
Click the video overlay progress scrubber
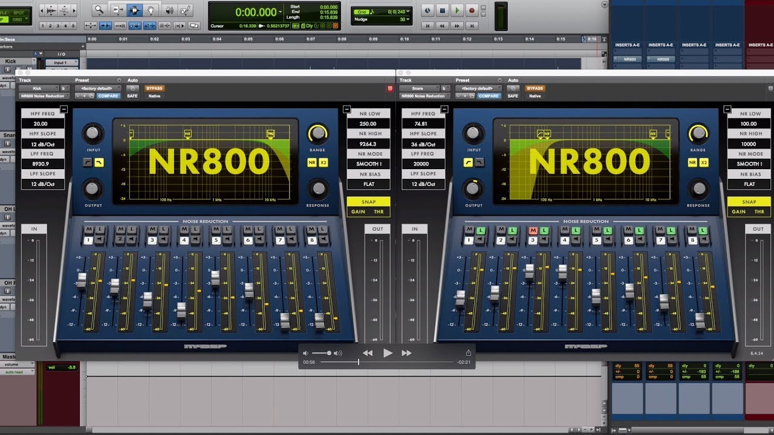(x=359, y=362)
